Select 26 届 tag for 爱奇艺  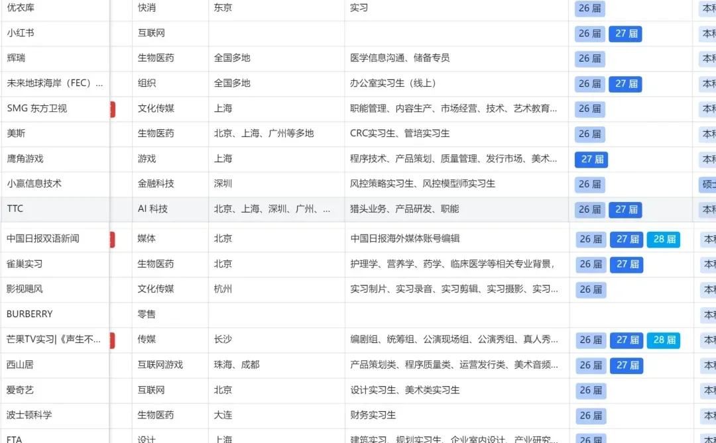[x=591, y=390]
